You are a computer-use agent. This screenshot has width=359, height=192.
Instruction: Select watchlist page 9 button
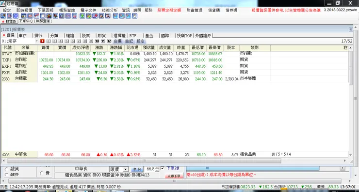click(91, 41)
